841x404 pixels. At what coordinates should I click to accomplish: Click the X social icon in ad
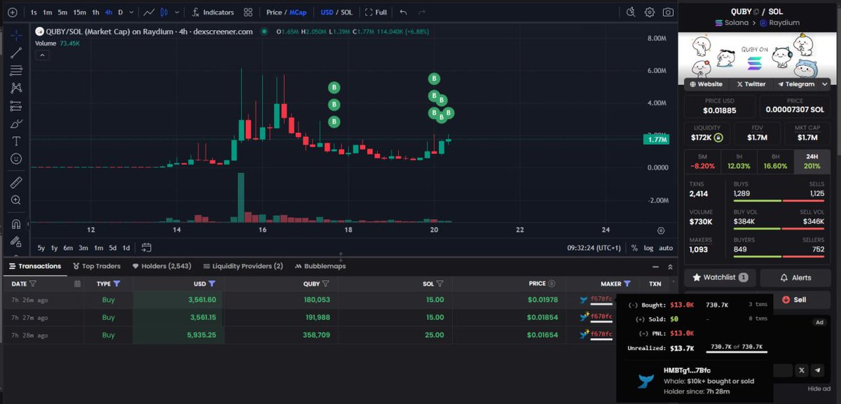click(x=801, y=370)
